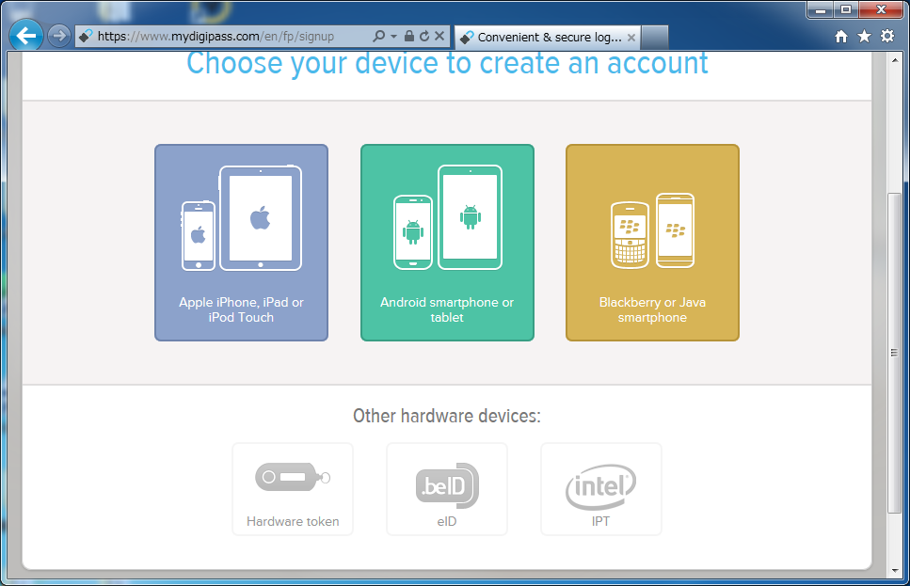Close the browser window
910x586 pixels.
point(881,9)
